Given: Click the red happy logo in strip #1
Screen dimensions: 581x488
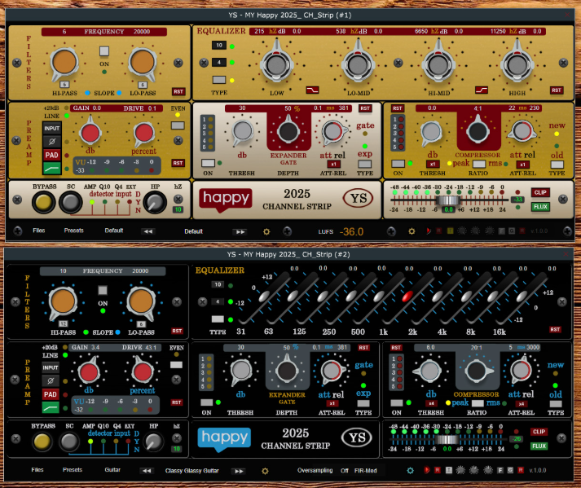Looking at the screenshot, I should [226, 200].
